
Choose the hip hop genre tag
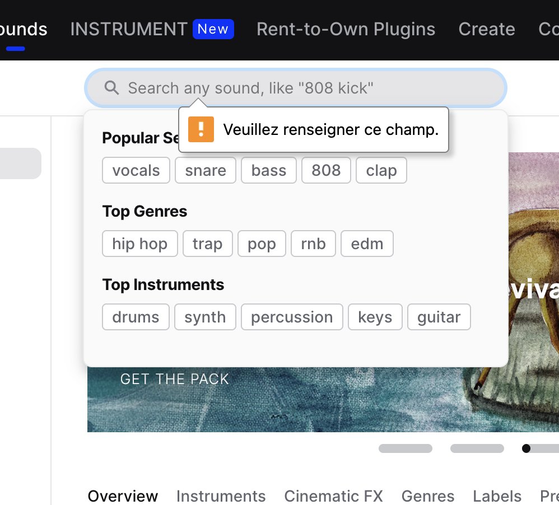click(140, 244)
